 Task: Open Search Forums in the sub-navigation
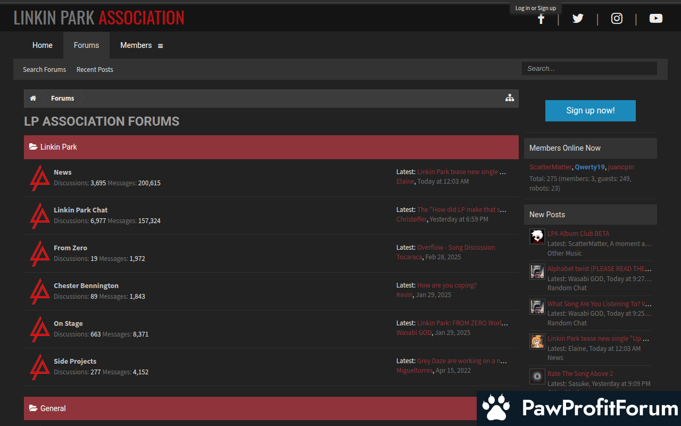click(45, 70)
